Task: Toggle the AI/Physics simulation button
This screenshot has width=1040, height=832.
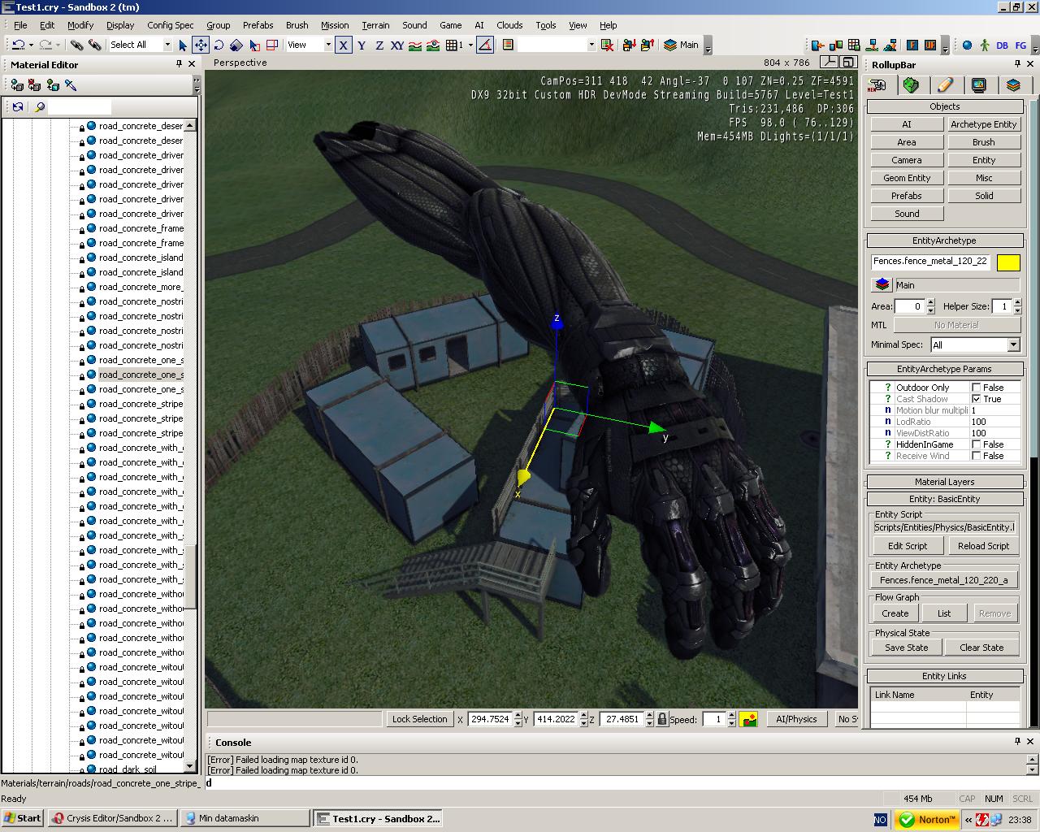Action: tap(796, 719)
